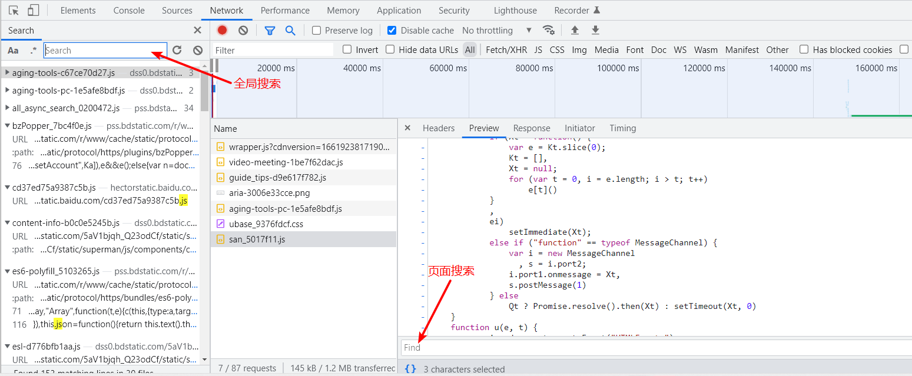
Task: Open the Response tab
Action: (x=531, y=128)
